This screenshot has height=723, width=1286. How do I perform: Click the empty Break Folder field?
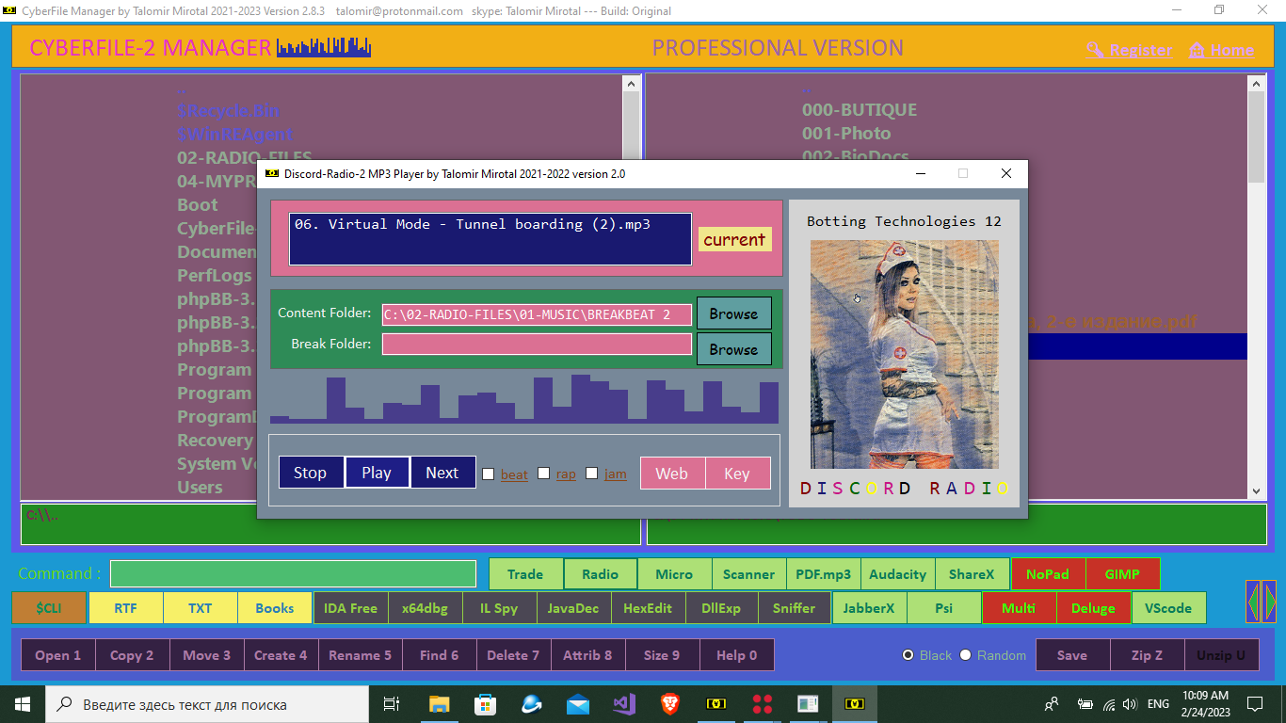tap(537, 345)
